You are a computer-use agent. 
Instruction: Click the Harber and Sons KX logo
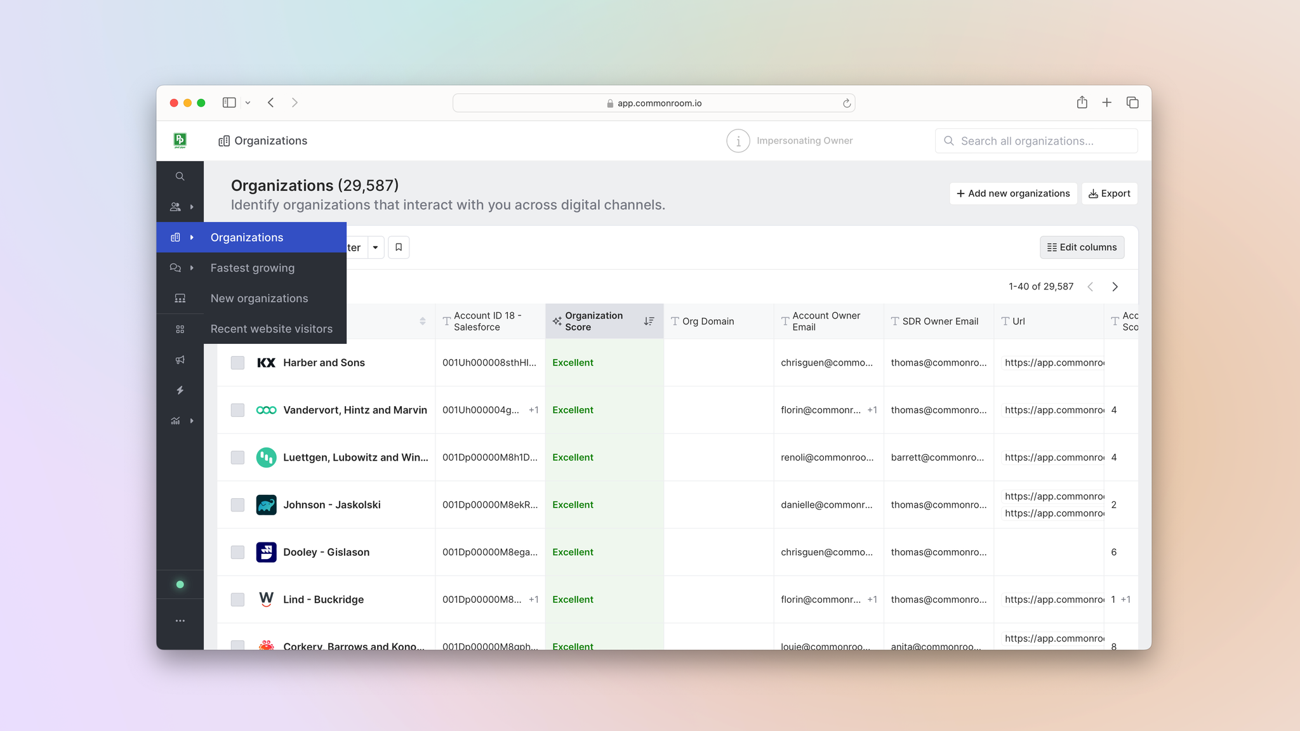pos(266,362)
